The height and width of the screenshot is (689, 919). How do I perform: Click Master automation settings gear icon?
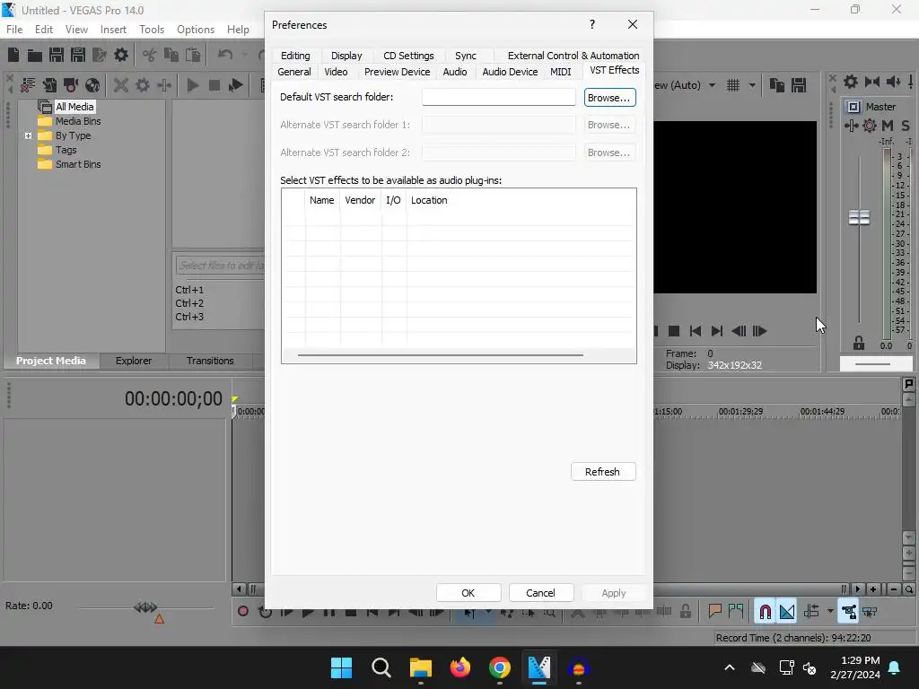click(870, 126)
